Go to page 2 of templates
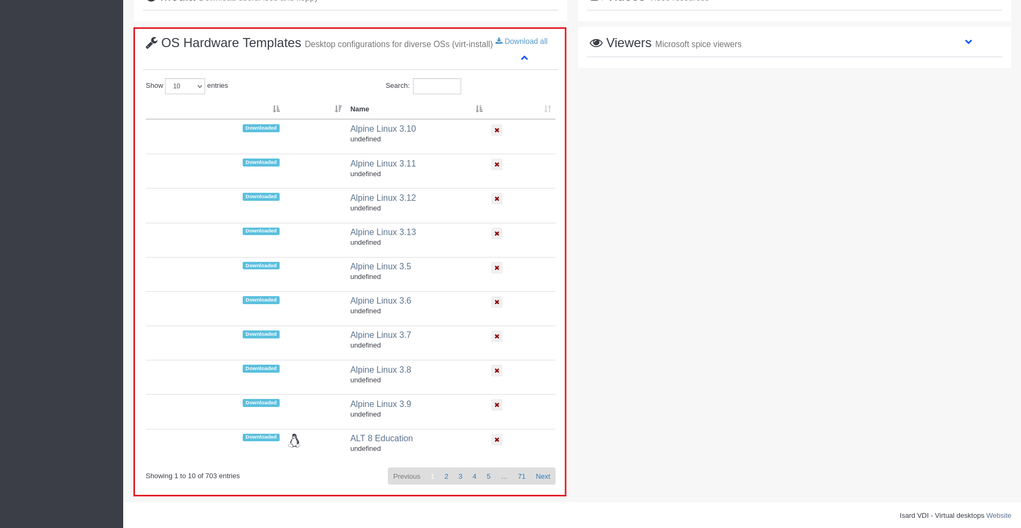Image resolution: width=1021 pixels, height=528 pixels. (x=446, y=476)
